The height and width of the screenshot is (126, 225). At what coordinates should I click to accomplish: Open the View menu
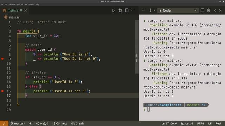(x=18, y=5)
